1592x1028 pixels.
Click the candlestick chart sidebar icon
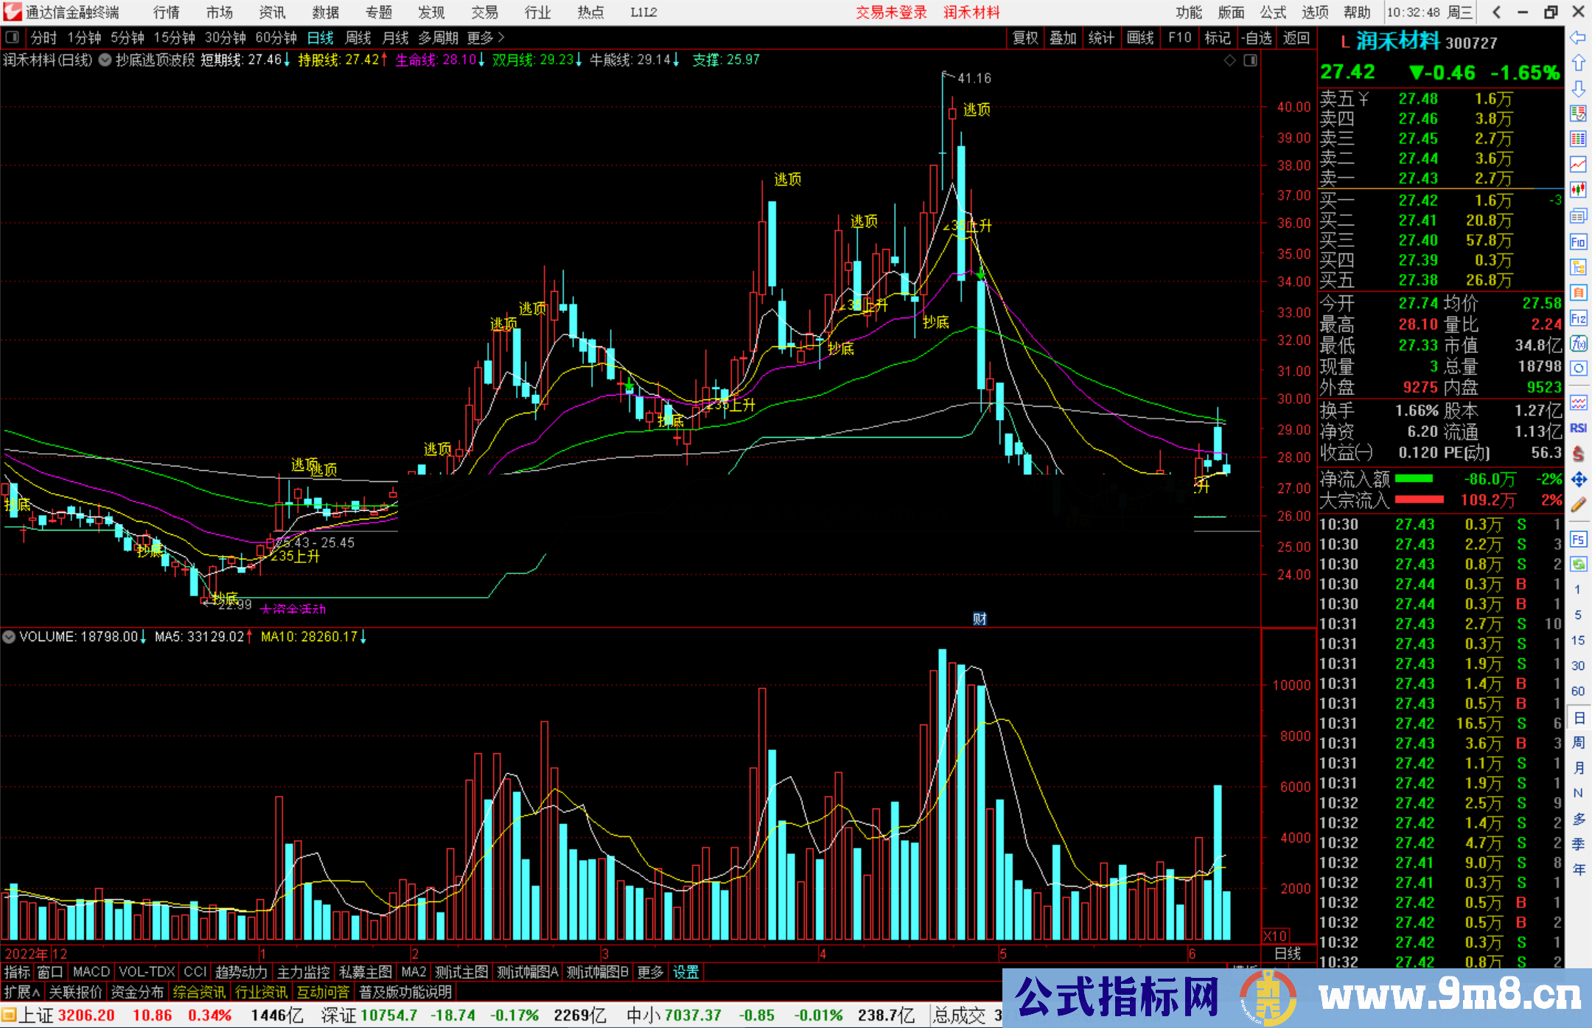[x=1578, y=190]
